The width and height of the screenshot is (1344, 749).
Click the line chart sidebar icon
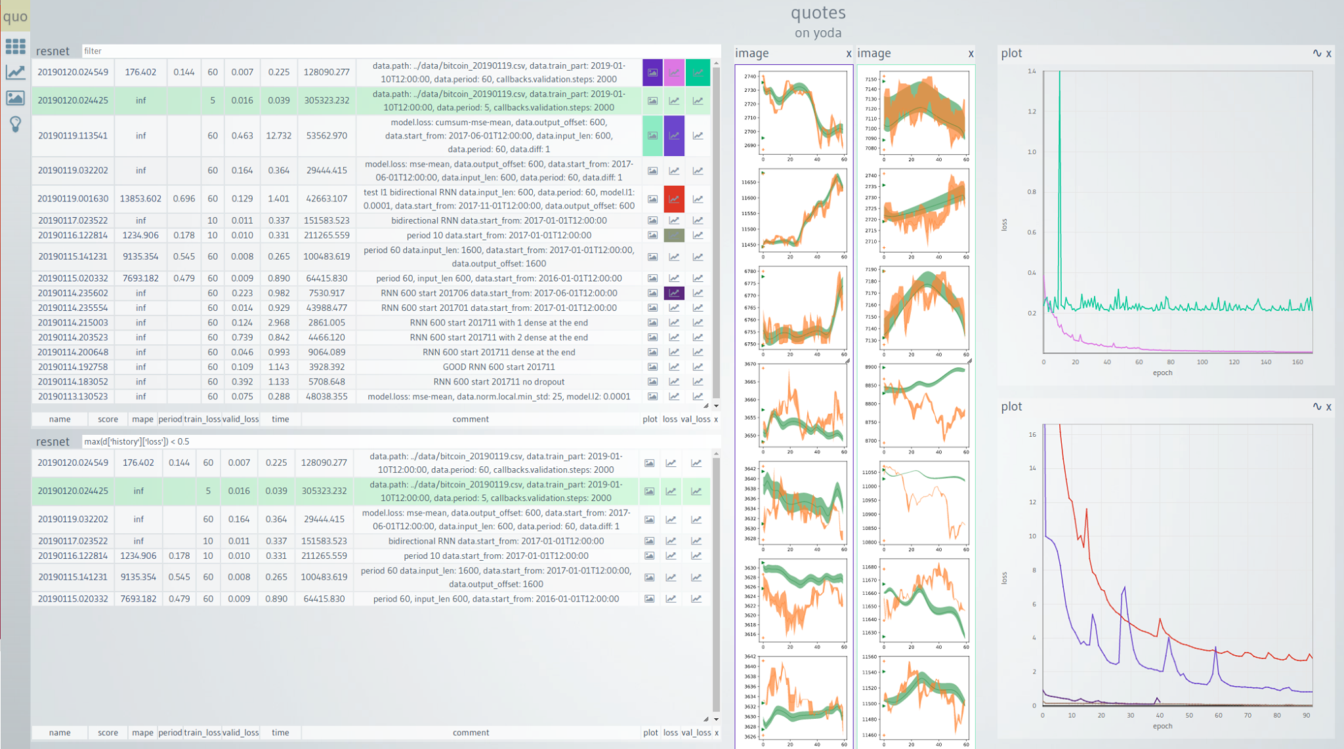(15, 72)
